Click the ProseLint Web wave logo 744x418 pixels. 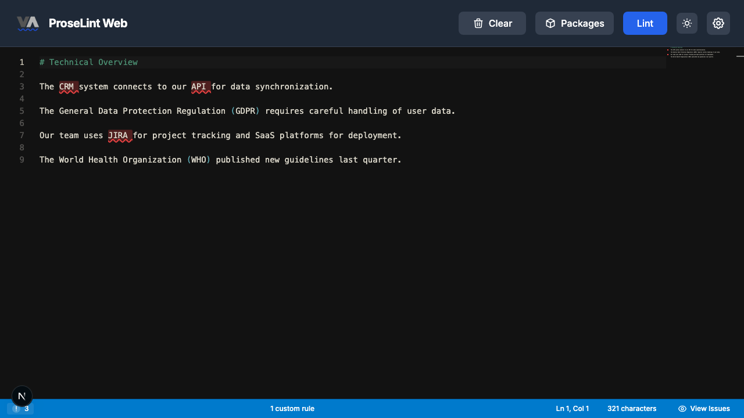[28, 23]
